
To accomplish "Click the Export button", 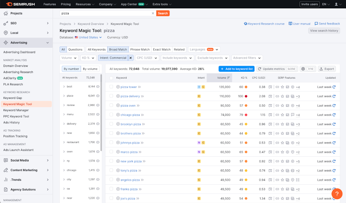I will click(x=327, y=69).
